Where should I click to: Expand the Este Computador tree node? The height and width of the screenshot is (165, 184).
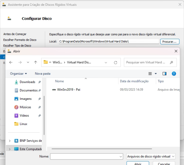[x=10, y=149]
